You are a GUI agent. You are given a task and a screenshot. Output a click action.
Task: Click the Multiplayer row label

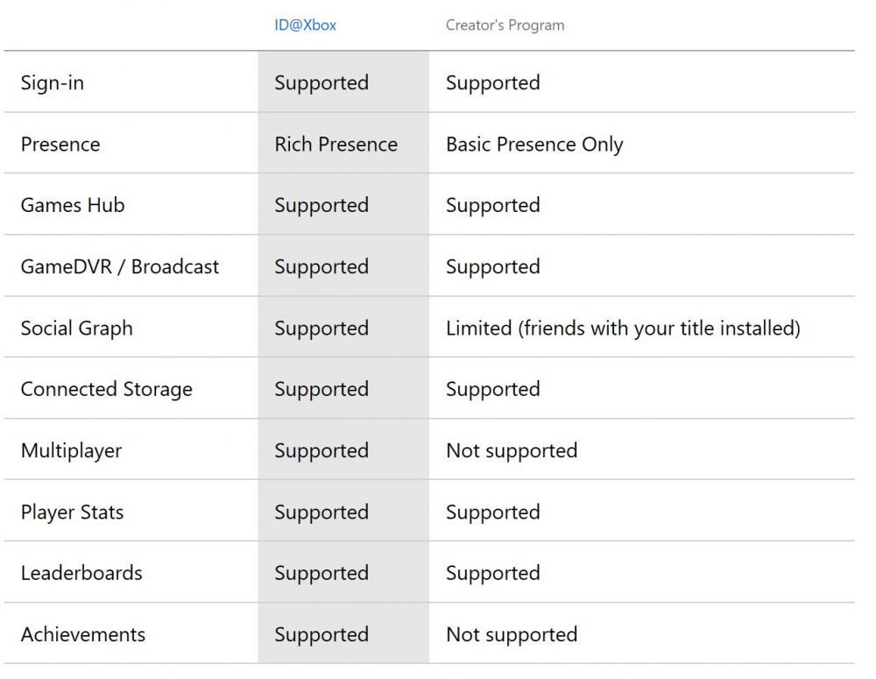click(x=71, y=450)
